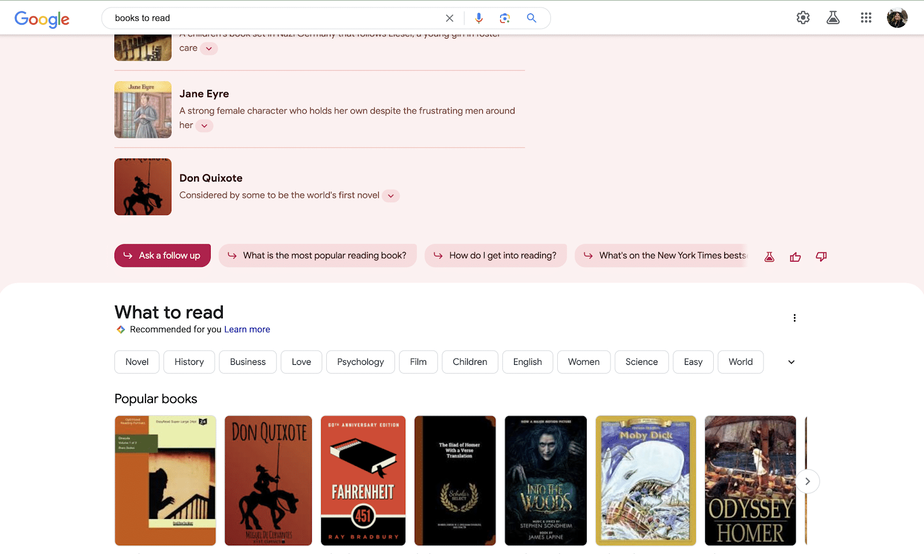The image size is (924, 554).
Task: Click the magnifying glass search button
Action: 531,18
